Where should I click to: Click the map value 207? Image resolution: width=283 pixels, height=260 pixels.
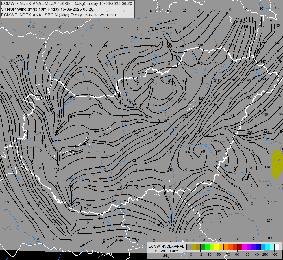[269, 220]
